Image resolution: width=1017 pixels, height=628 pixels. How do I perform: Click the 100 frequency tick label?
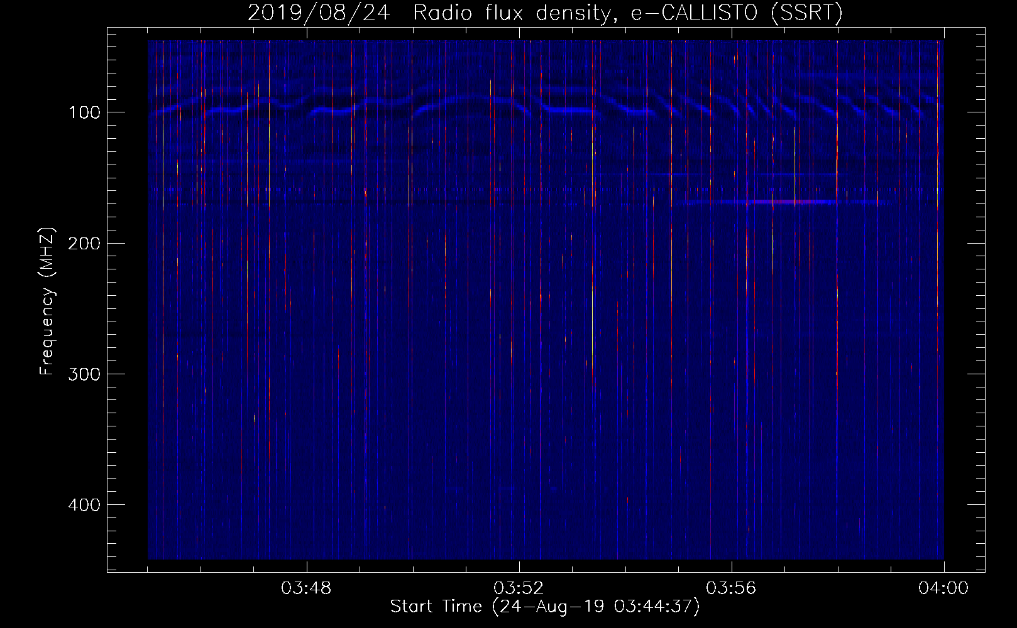click(84, 112)
